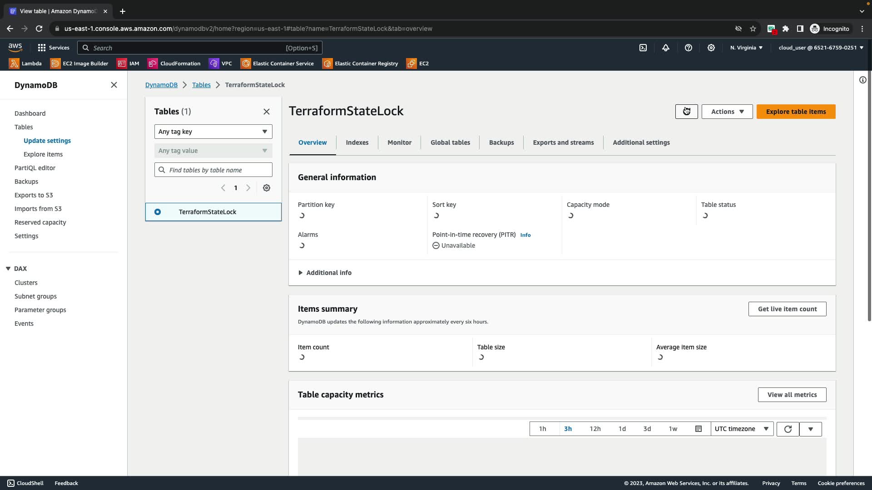Select the 12h time range option

(595, 429)
